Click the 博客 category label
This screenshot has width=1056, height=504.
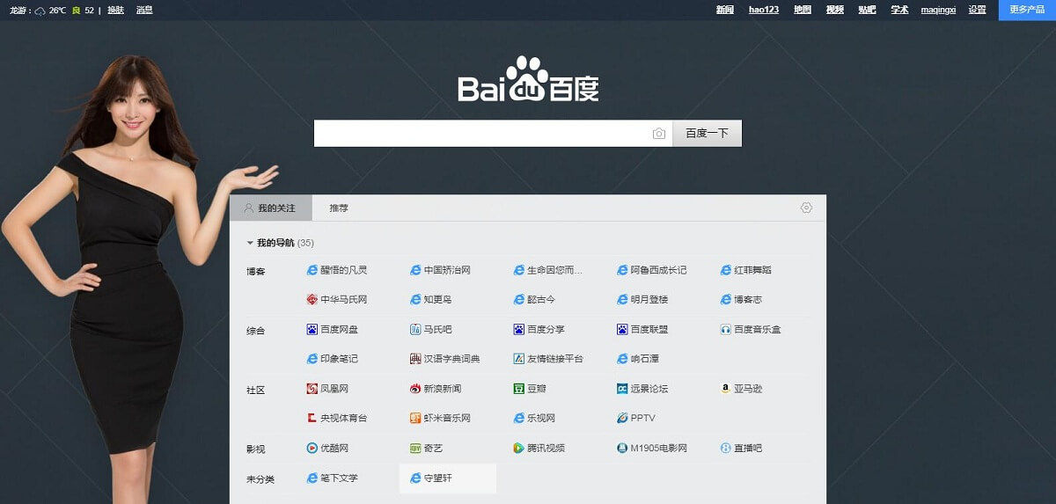[x=255, y=272]
